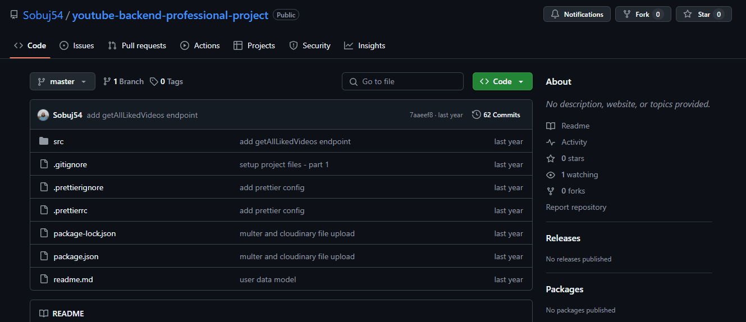Click the pulse icon beside Activity
746x322 pixels.
(551, 142)
